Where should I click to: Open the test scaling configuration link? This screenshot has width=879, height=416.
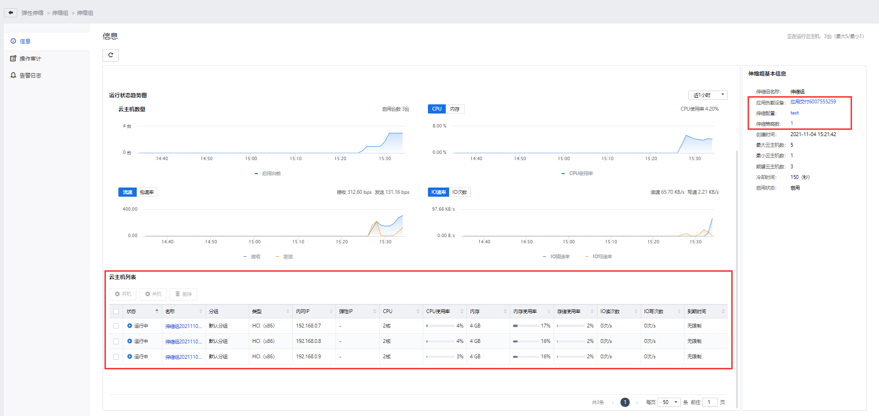794,113
